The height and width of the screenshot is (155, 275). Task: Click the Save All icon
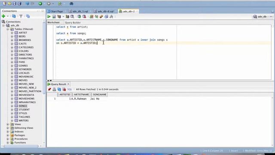click(x=19, y=3)
